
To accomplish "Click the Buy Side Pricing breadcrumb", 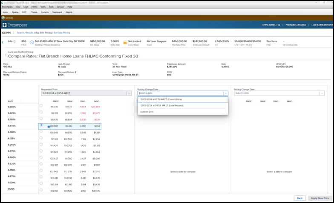I will point(43,32).
